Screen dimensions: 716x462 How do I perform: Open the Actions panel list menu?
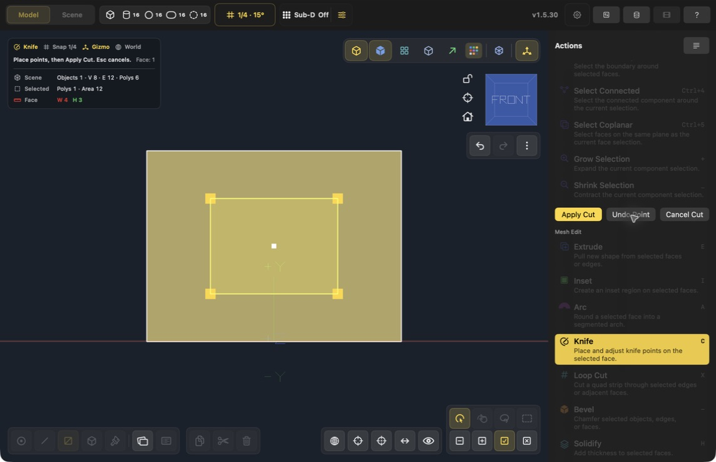pos(696,46)
